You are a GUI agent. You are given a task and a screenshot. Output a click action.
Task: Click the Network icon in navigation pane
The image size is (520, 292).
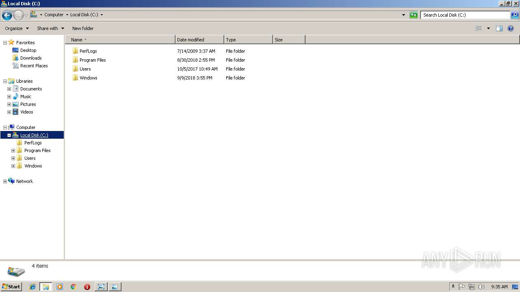[11, 181]
